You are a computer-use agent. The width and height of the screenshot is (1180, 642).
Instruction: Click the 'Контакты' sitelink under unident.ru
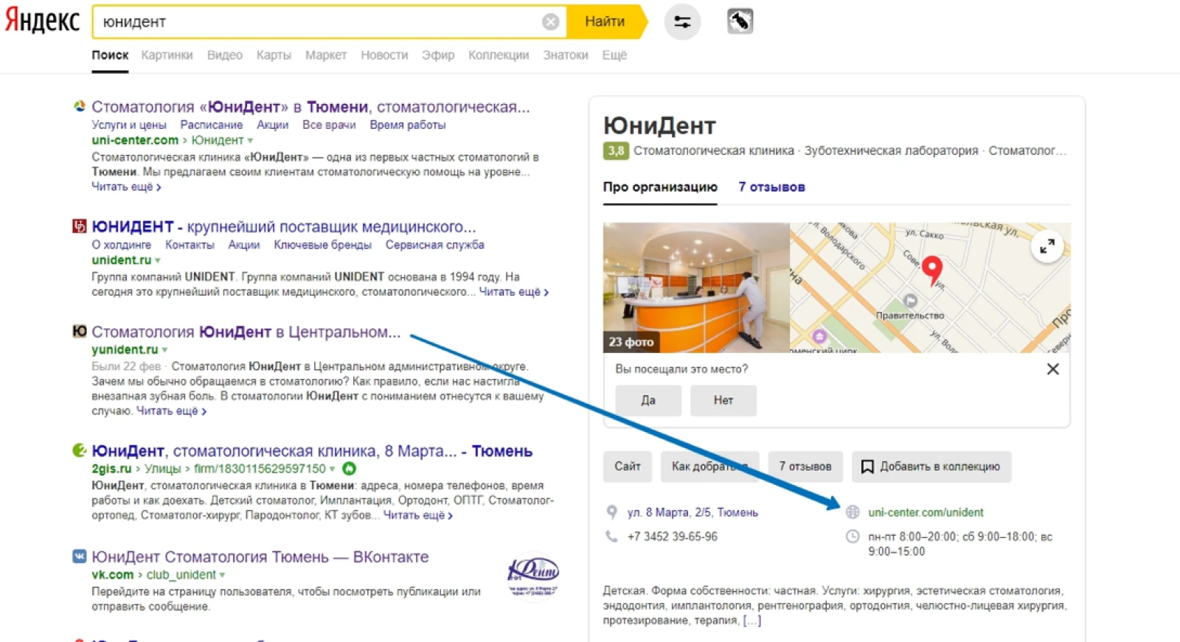pyautogui.click(x=190, y=245)
